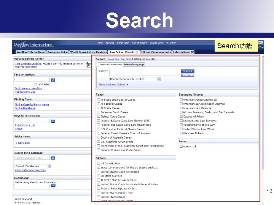This screenshot has width=274, height=205.
Task: Click the blue Search button
Action: pyautogui.click(x=187, y=71)
